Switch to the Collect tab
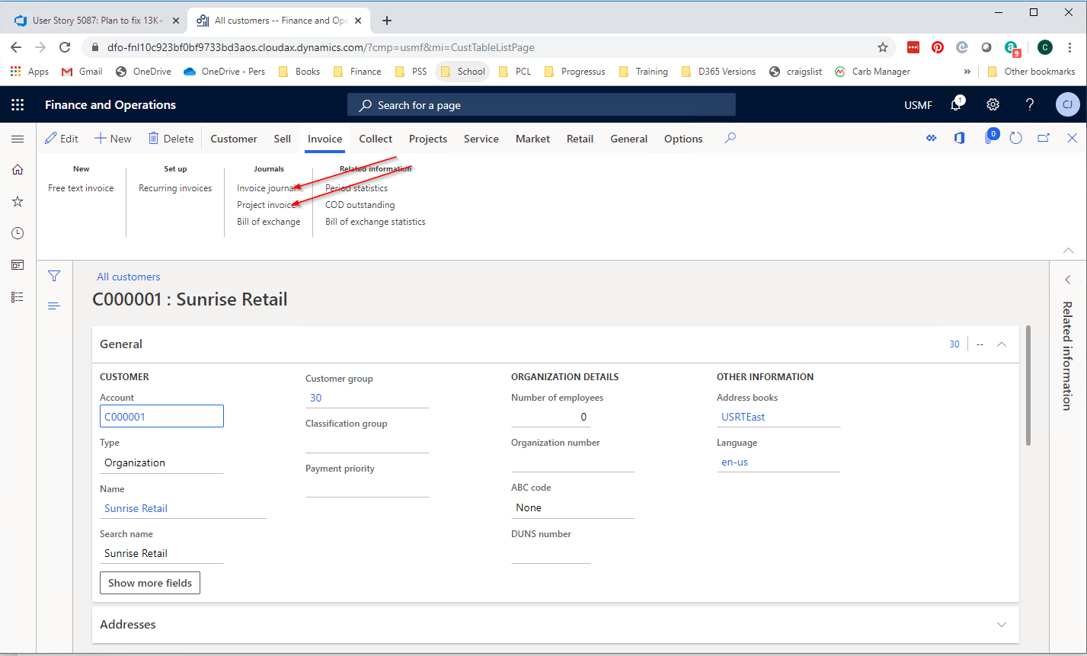The height and width of the screenshot is (656, 1087). (375, 139)
